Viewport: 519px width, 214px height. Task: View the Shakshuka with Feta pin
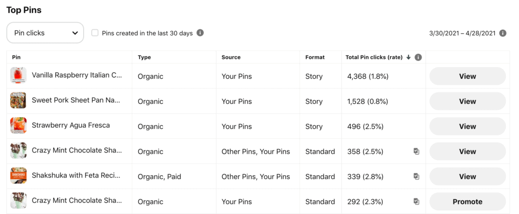point(467,177)
